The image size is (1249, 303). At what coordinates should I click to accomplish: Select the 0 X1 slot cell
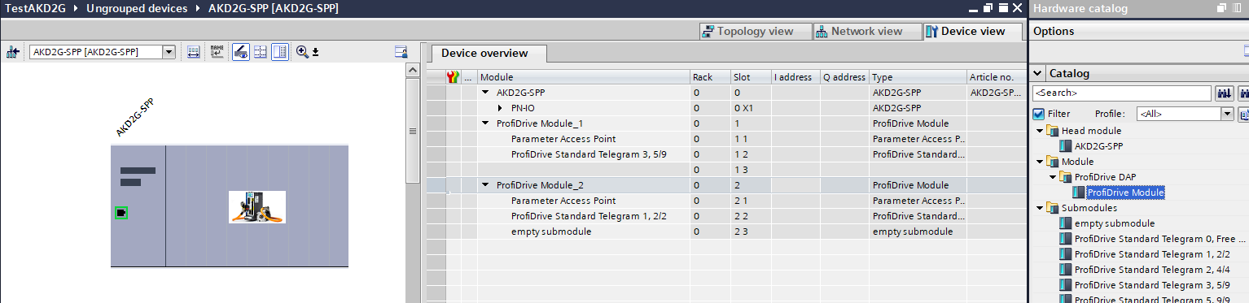(x=751, y=108)
